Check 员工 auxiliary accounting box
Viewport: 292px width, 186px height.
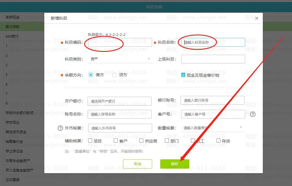[193, 141]
